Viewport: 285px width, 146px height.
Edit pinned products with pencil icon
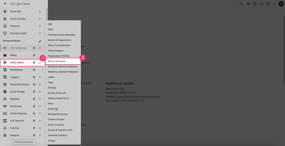[x=40, y=41]
